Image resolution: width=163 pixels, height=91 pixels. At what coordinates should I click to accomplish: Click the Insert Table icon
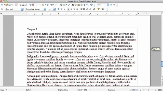pos(64,5)
